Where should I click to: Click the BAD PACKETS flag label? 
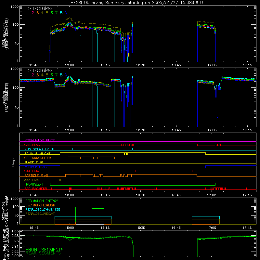36,188
